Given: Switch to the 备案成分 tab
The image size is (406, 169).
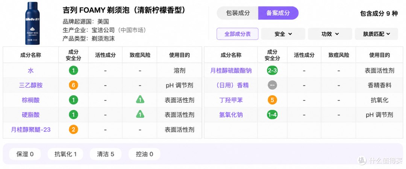Looking at the screenshot, I should (278, 13).
